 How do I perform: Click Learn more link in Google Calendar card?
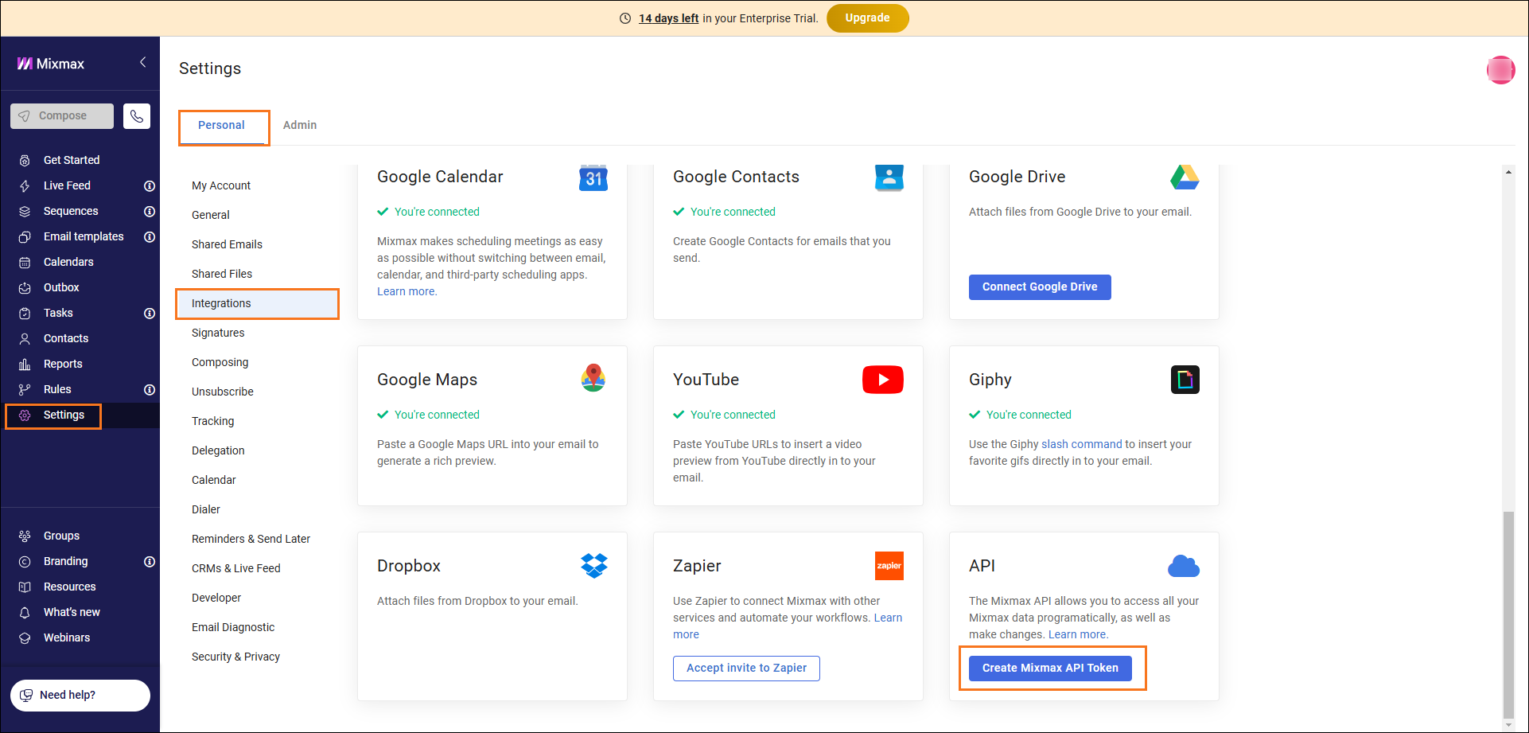[407, 292]
